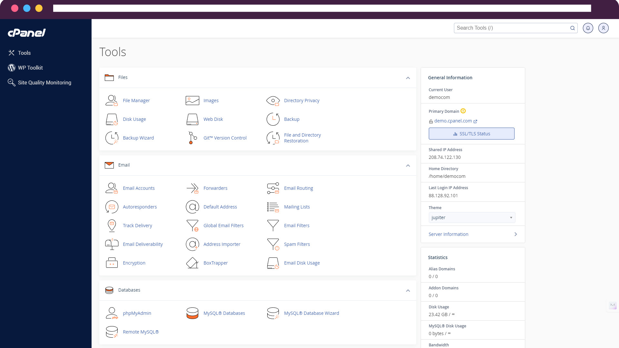The height and width of the screenshot is (348, 619).
Task: Open MySQL Database Wizard
Action: (x=312, y=313)
